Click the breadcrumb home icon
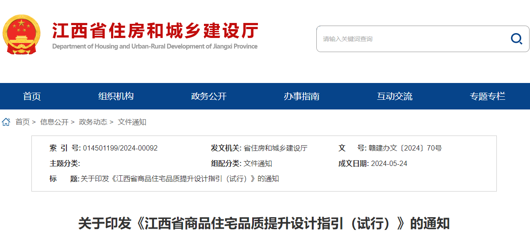Image resolution: width=530 pixels, height=241 pixels. [6, 122]
